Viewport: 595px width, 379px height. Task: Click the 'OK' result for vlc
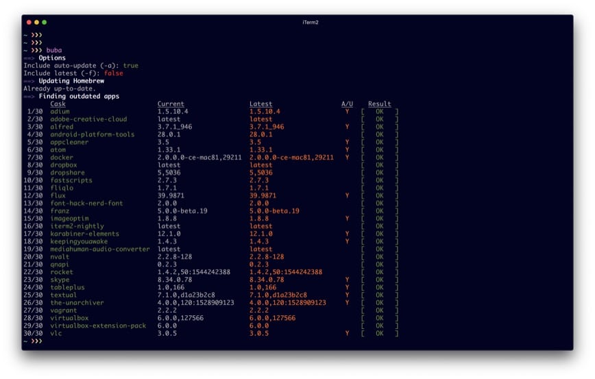tap(380, 333)
